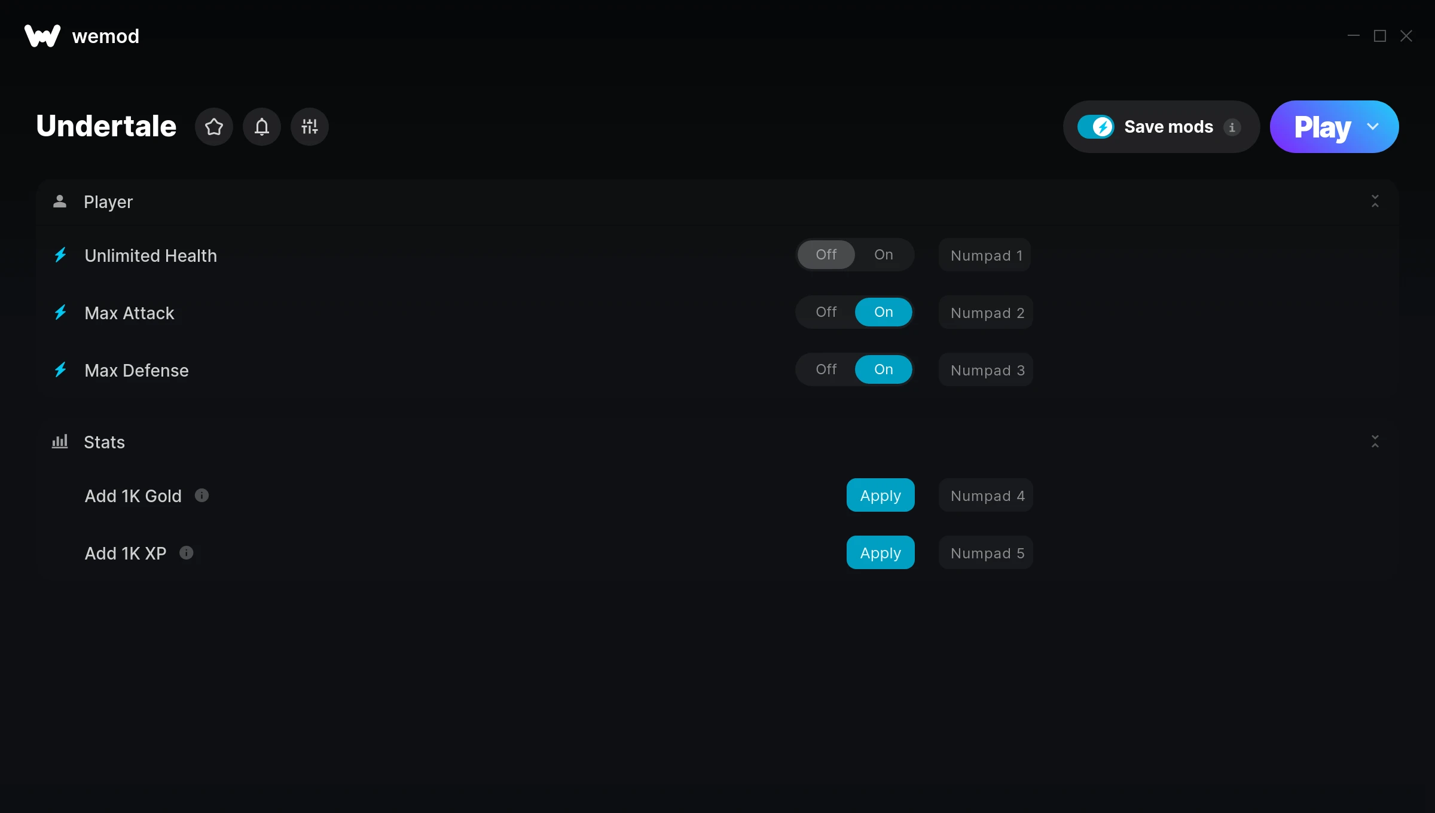Switch Max Defense to Off

tap(826, 369)
